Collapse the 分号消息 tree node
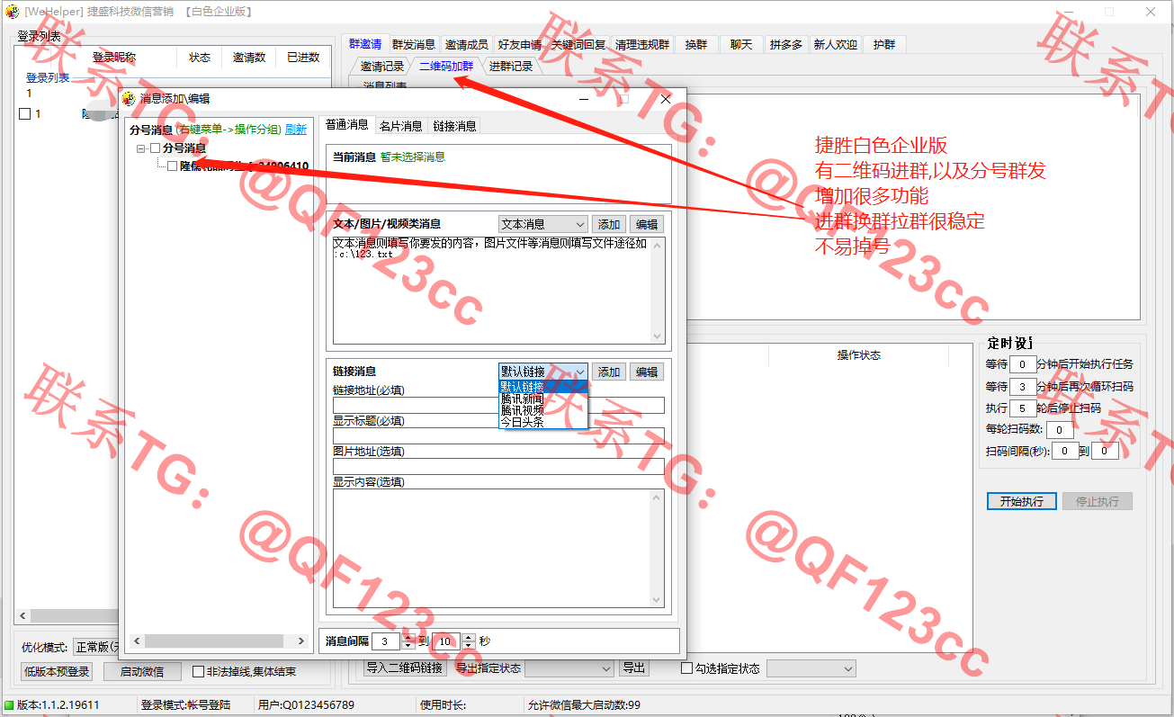The height and width of the screenshot is (717, 1174). 141,148
